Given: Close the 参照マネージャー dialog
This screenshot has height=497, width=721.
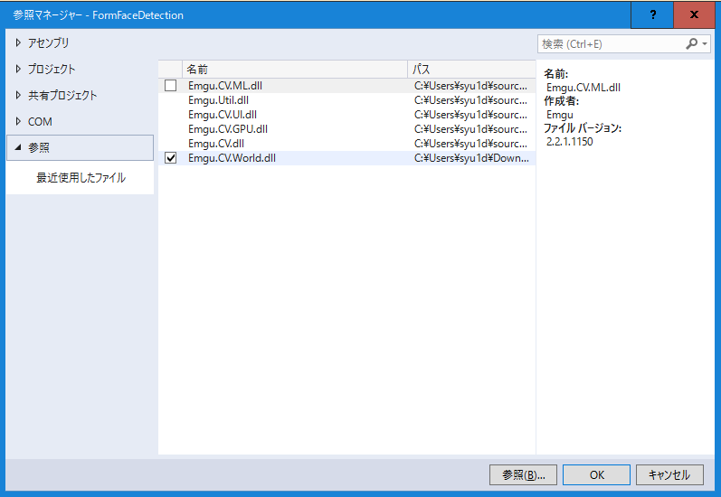Looking at the screenshot, I should tap(694, 14).
